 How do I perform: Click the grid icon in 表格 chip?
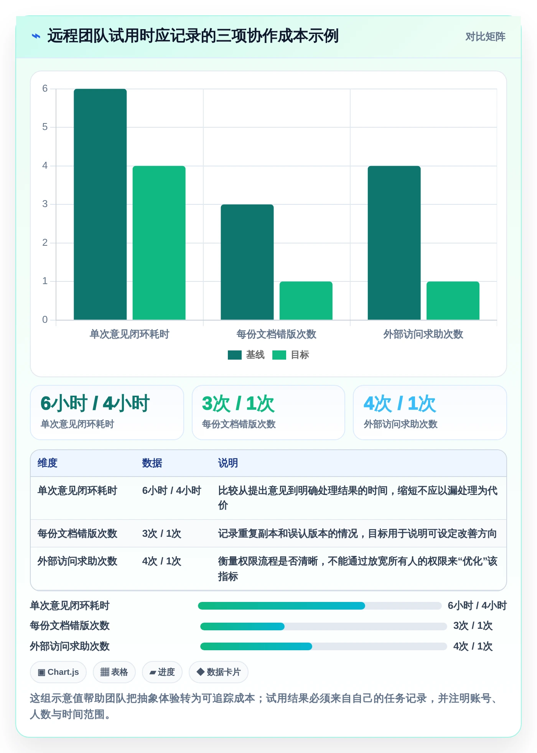(x=105, y=672)
